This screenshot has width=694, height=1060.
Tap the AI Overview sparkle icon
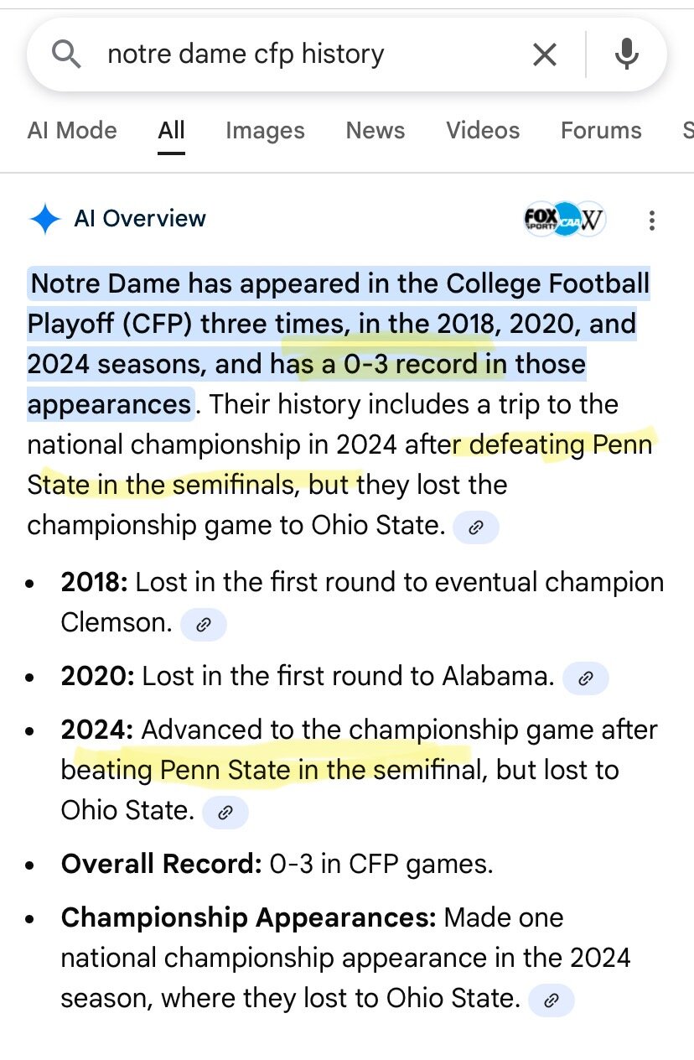pyautogui.click(x=44, y=219)
